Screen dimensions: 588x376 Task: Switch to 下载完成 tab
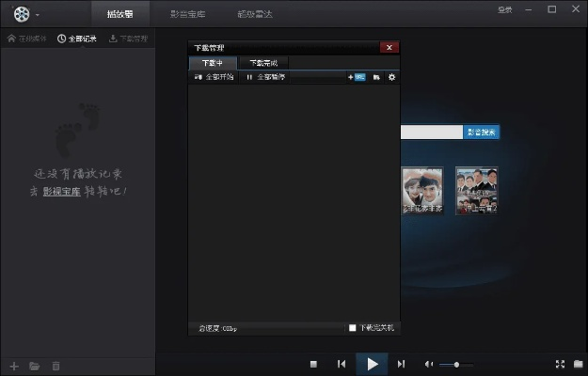(x=262, y=62)
